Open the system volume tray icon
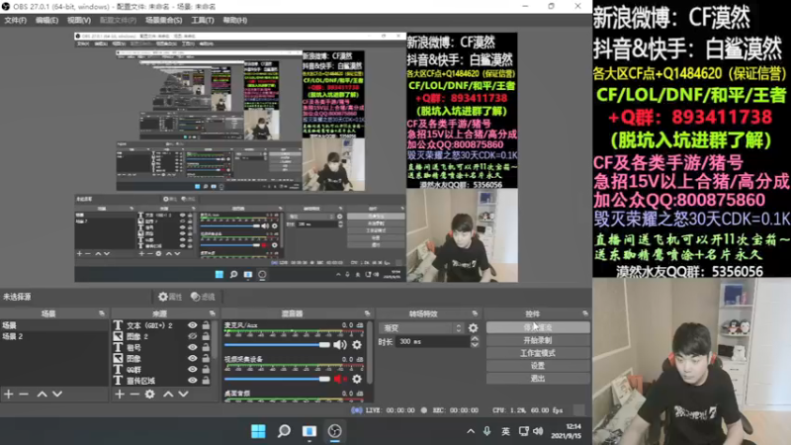Screen dimensions: 791x445 538,431
